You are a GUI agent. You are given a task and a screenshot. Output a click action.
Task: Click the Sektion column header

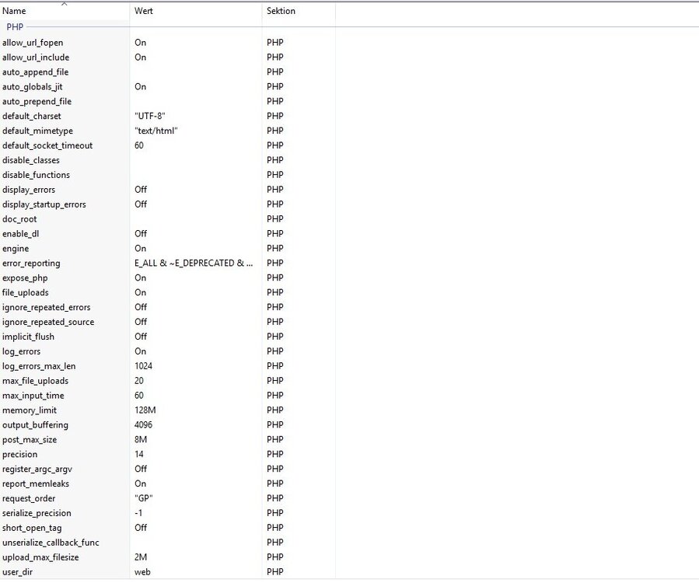(x=281, y=12)
